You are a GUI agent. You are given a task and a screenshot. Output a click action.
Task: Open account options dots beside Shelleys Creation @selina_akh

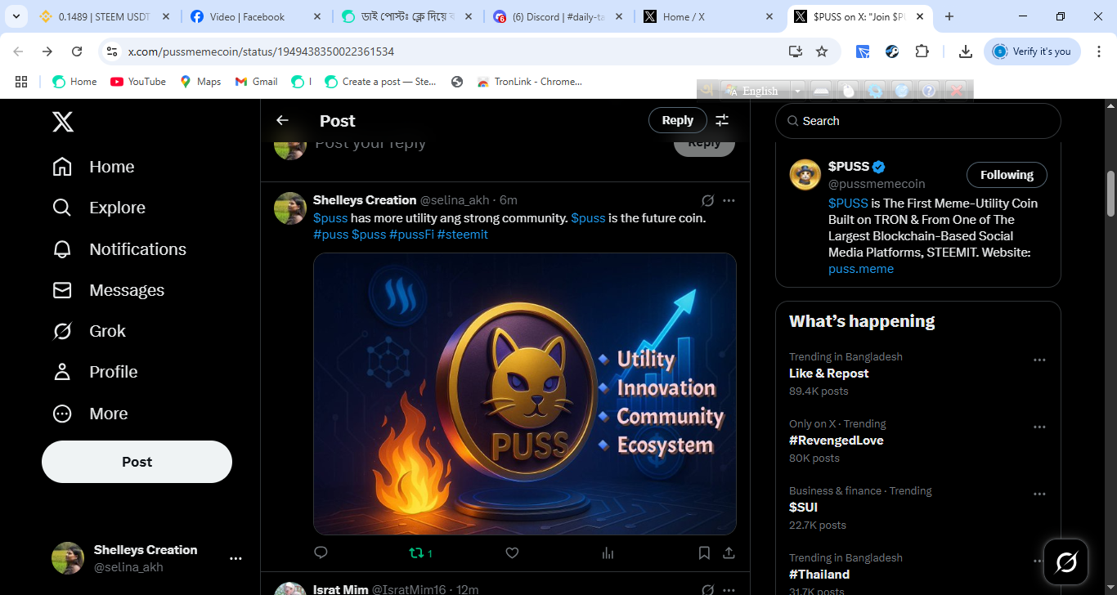tap(236, 558)
